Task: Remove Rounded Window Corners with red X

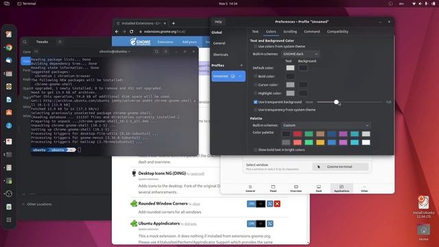Action: [x=277, y=204]
